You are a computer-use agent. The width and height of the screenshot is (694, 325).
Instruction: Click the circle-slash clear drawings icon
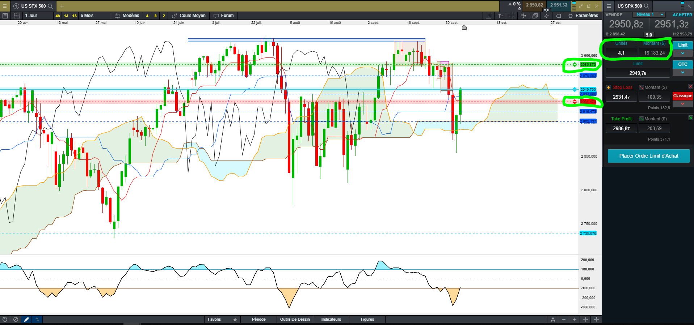[x=16, y=319]
